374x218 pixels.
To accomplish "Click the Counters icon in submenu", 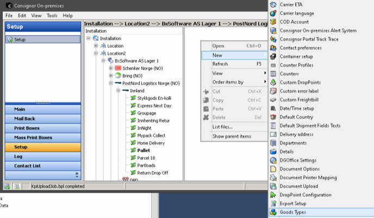I will (x=273, y=74).
